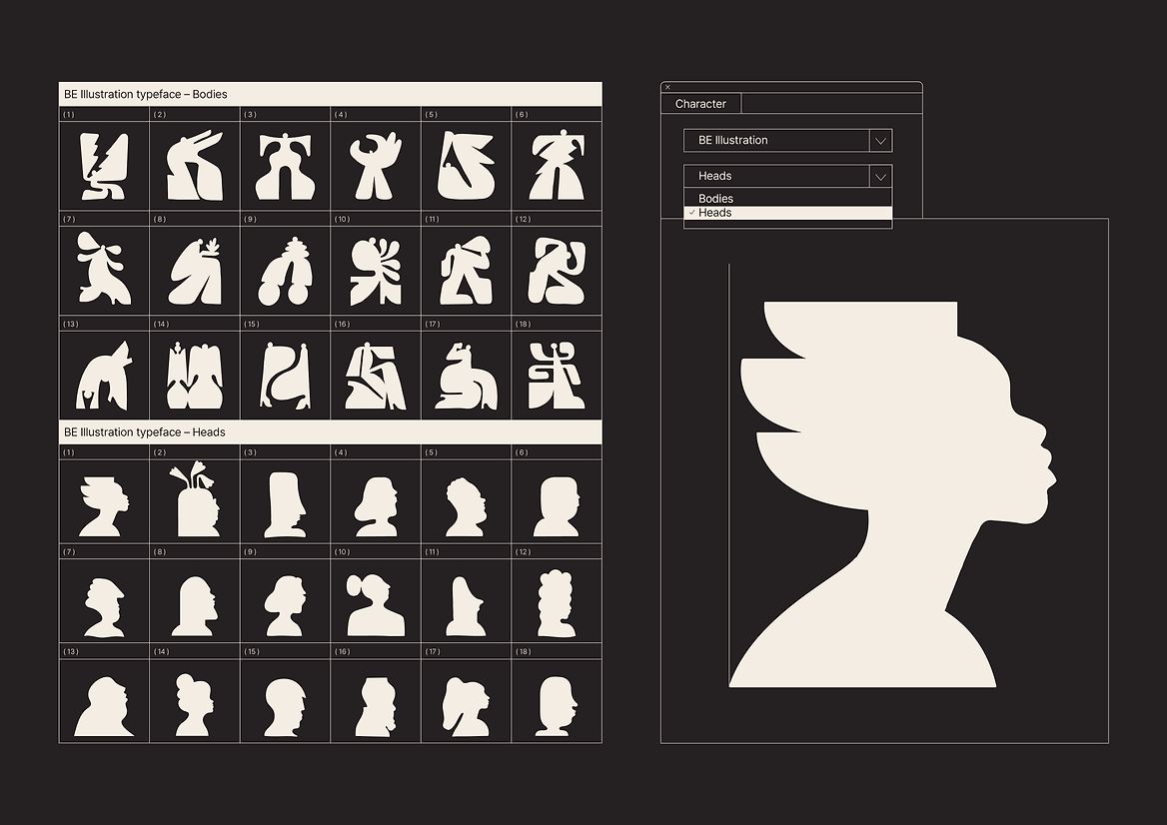
Task: Click the Heads style combo box field
Action: (776, 177)
